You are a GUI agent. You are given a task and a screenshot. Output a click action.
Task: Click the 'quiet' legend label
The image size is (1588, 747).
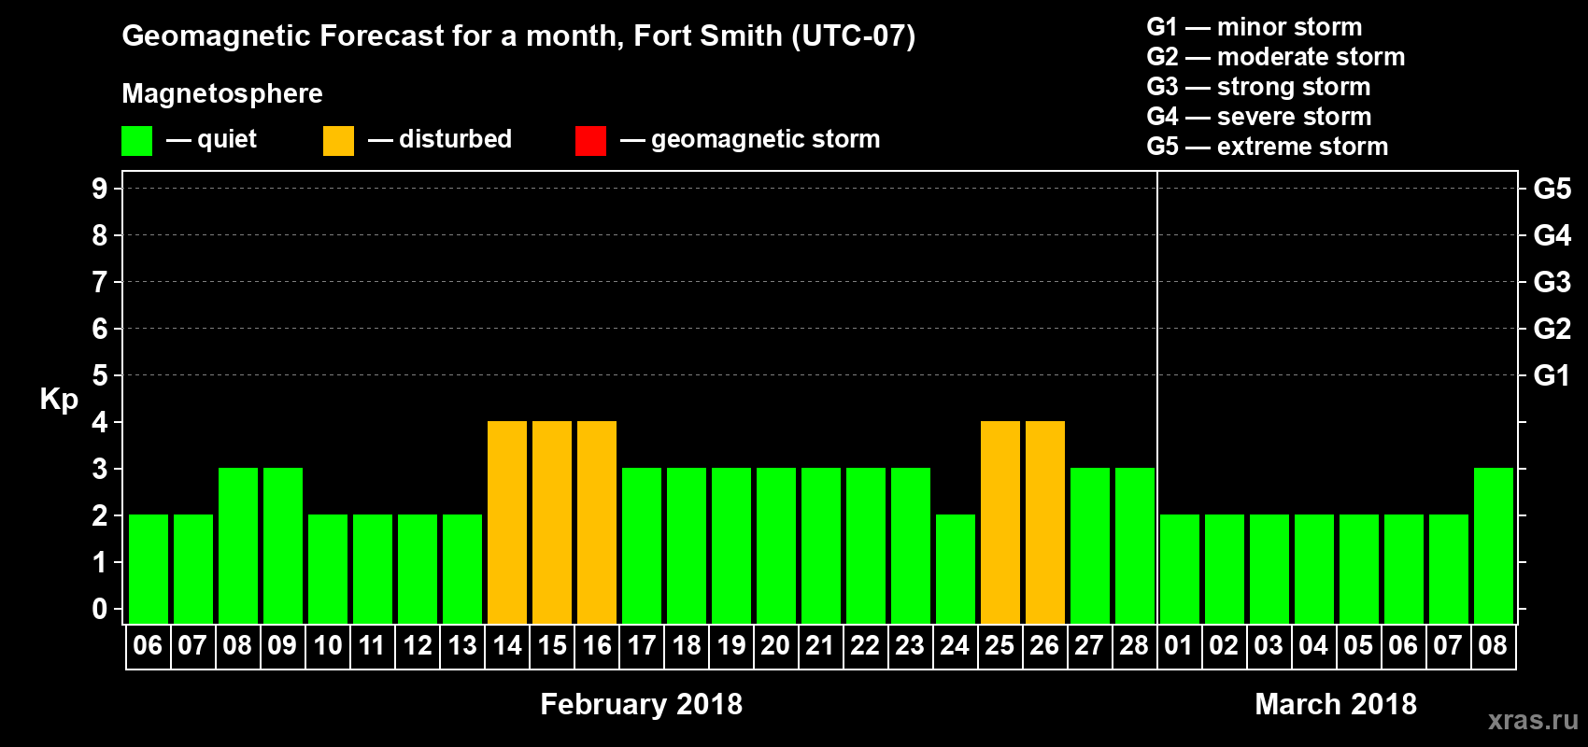pyautogui.click(x=227, y=139)
